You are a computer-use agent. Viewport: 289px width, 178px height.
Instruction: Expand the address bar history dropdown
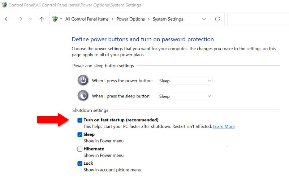204,19
